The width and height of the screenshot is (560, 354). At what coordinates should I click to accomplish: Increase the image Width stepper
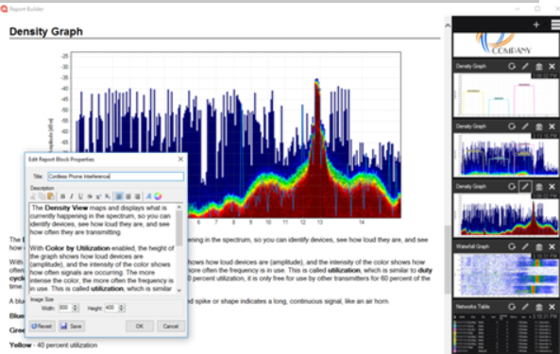coord(75,306)
